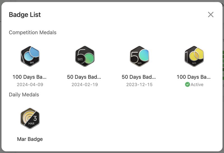This screenshot has height=153, width=224.
Task: Click the Badge List dialog title
Action: click(x=25, y=15)
